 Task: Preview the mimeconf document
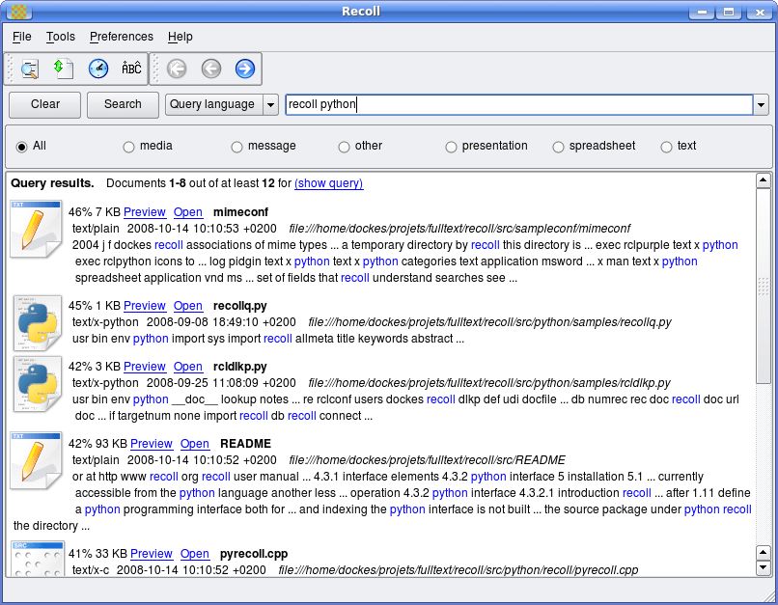click(144, 212)
